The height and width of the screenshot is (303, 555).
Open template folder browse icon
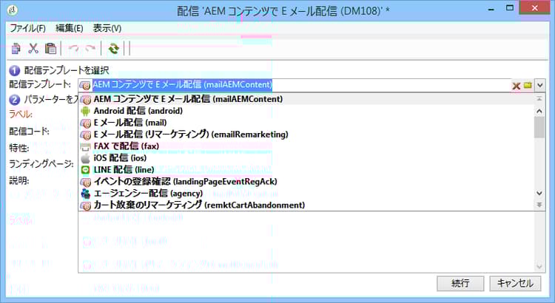pos(528,85)
